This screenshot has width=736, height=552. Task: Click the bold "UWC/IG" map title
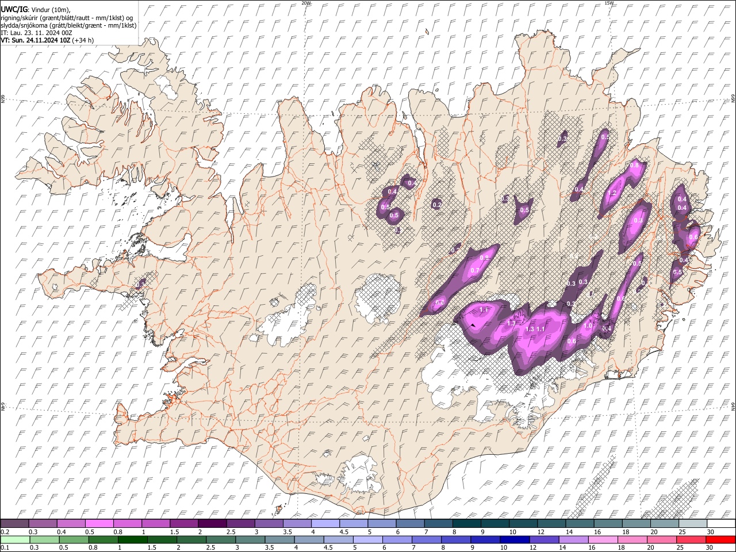[14, 9]
